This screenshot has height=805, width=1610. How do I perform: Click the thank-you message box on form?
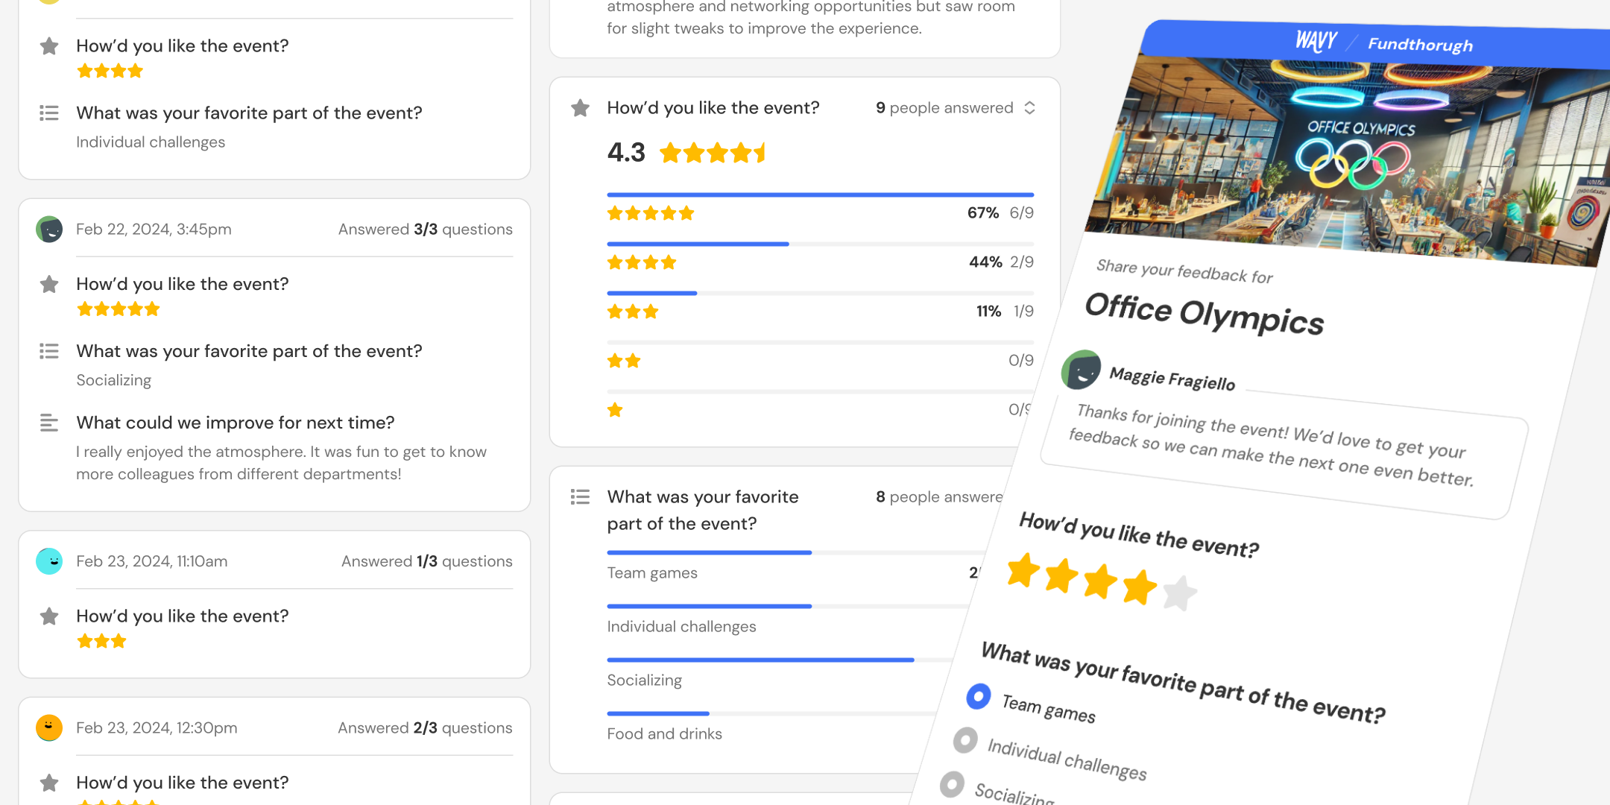tap(1284, 455)
